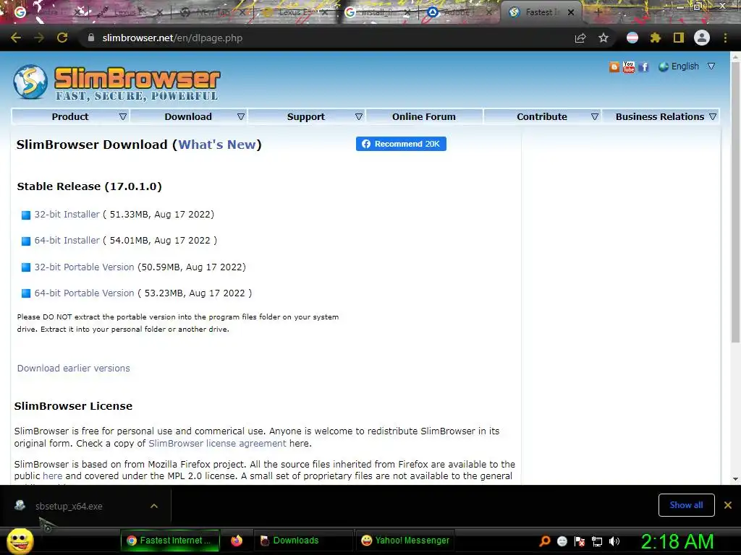This screenshot has width=741, height=555.
Task: Expand options for sbsetup_x64.exe download
Action: coord(153,506)
